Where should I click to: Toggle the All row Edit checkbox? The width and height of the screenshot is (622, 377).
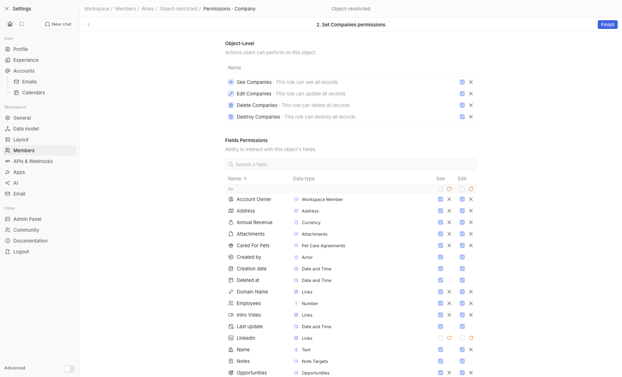click(462, 189)
